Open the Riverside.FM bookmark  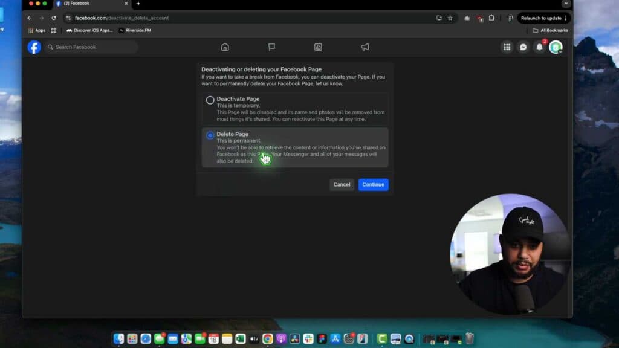(135, 30)
